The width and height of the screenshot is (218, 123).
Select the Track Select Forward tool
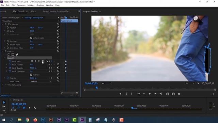(x=4, y=107)
